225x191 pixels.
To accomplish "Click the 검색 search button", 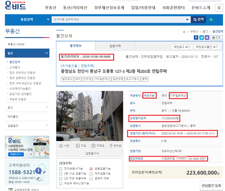I will [x=198, y=19].
